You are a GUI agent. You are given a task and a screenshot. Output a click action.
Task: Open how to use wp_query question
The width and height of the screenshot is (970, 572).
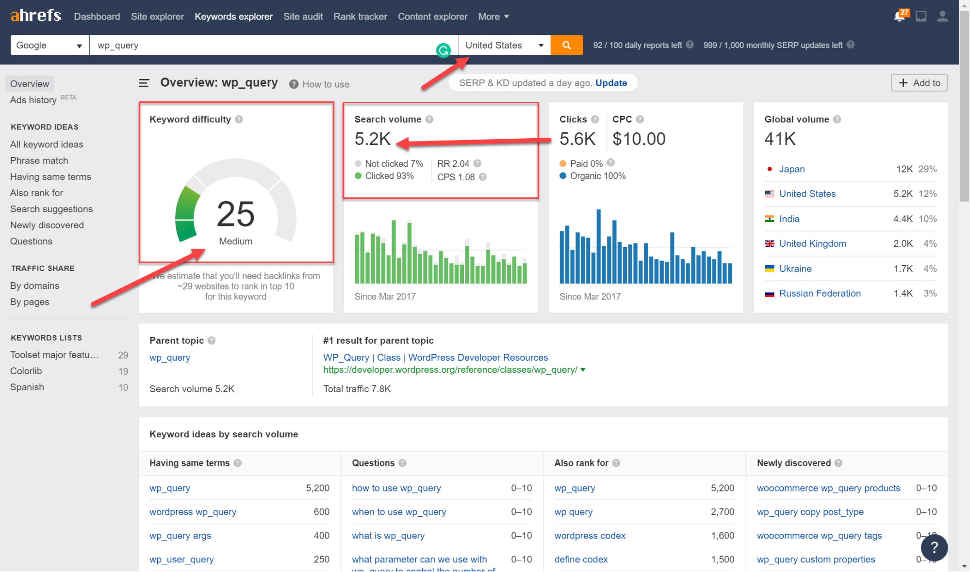coord(396,488)
